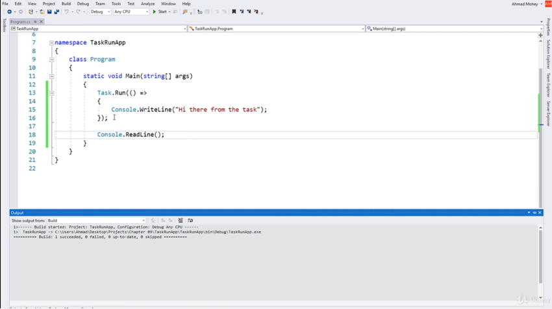Screen dimensions: 552x309
Task: Click the editor split-window plus icon
Action: 541,35
